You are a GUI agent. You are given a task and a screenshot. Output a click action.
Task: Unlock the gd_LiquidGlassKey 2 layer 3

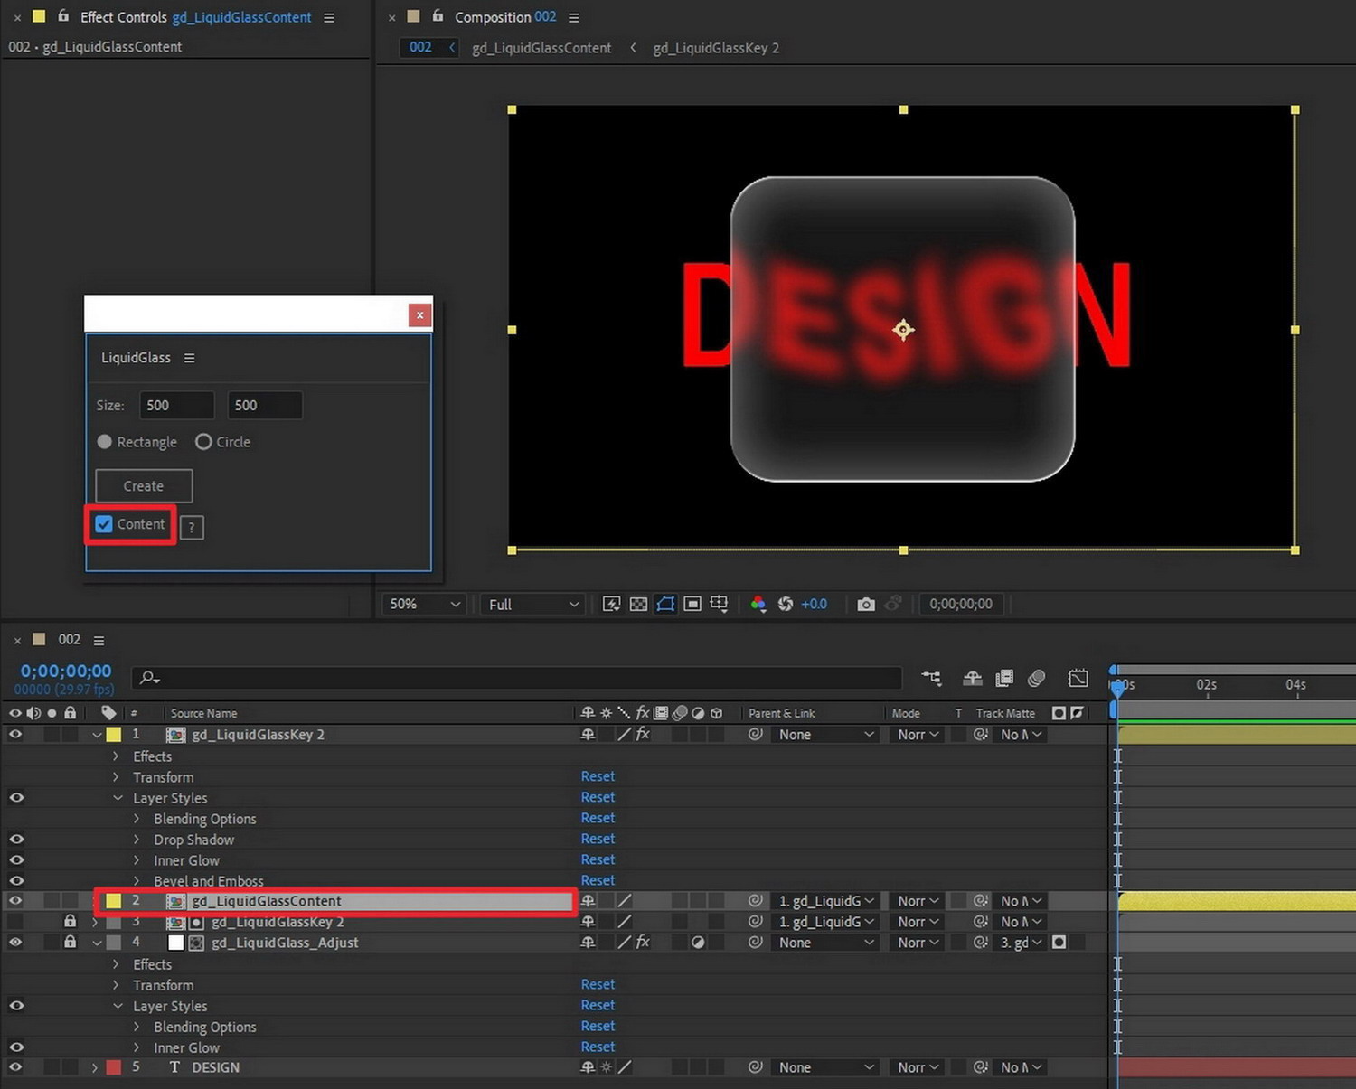pos(70,922)
